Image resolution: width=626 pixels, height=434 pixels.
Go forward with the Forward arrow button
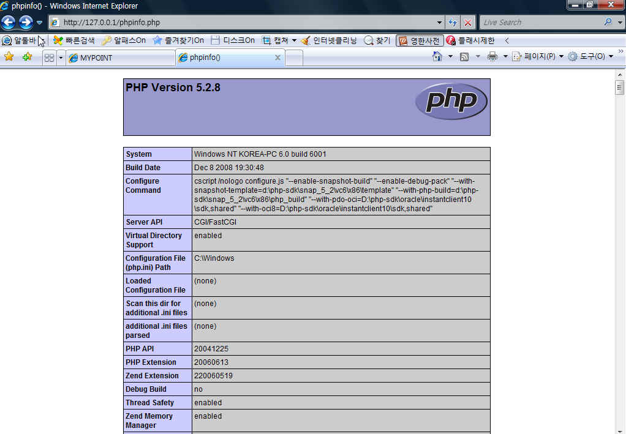[x=26, y=22]
